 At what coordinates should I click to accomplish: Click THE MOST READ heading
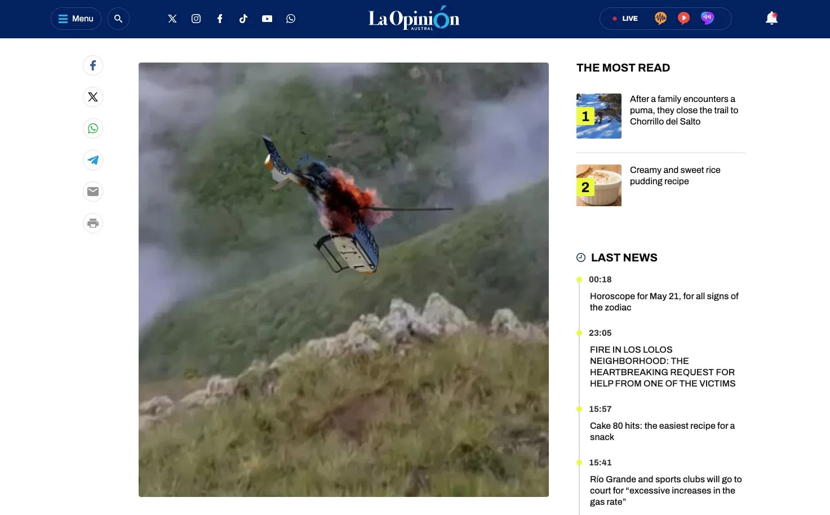pyautogui.click(x=623, y=68)
